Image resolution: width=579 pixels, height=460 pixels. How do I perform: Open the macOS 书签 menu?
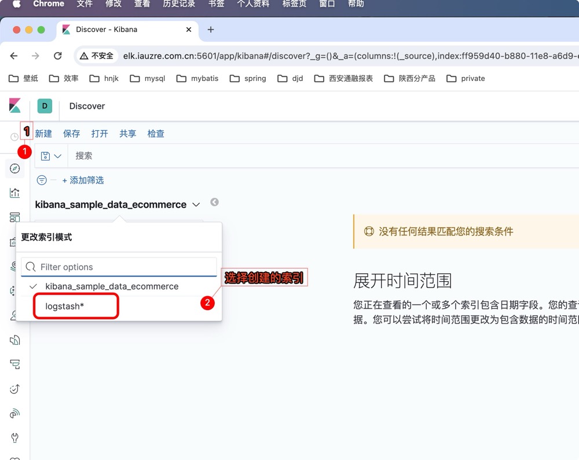pyautogui.click(x=215, y=4)
